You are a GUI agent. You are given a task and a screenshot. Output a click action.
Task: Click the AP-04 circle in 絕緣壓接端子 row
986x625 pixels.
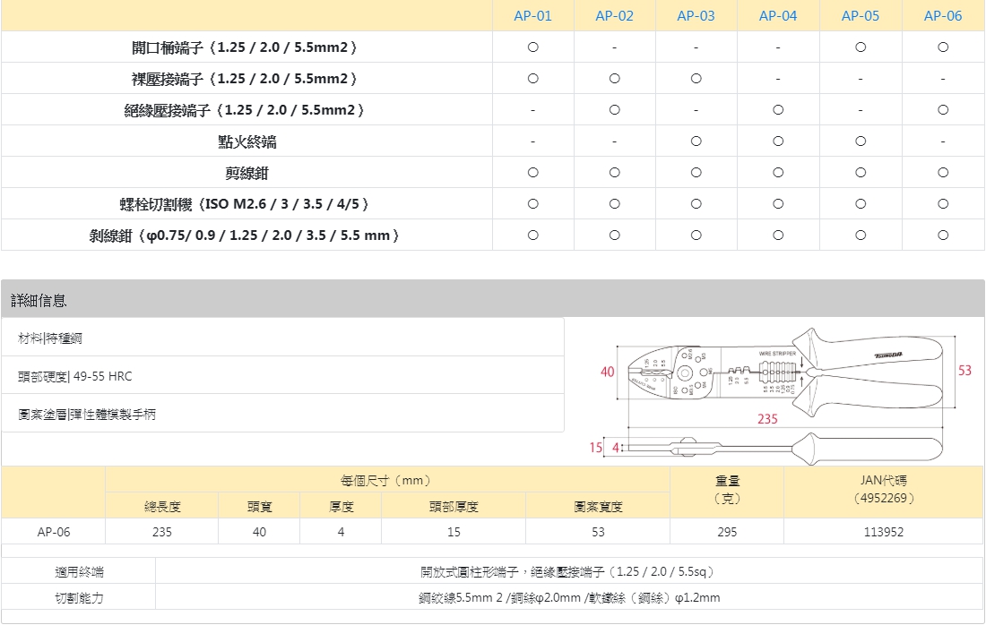[778, 110]
